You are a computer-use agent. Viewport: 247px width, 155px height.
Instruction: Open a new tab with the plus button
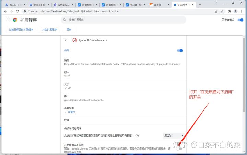[200, 5]
